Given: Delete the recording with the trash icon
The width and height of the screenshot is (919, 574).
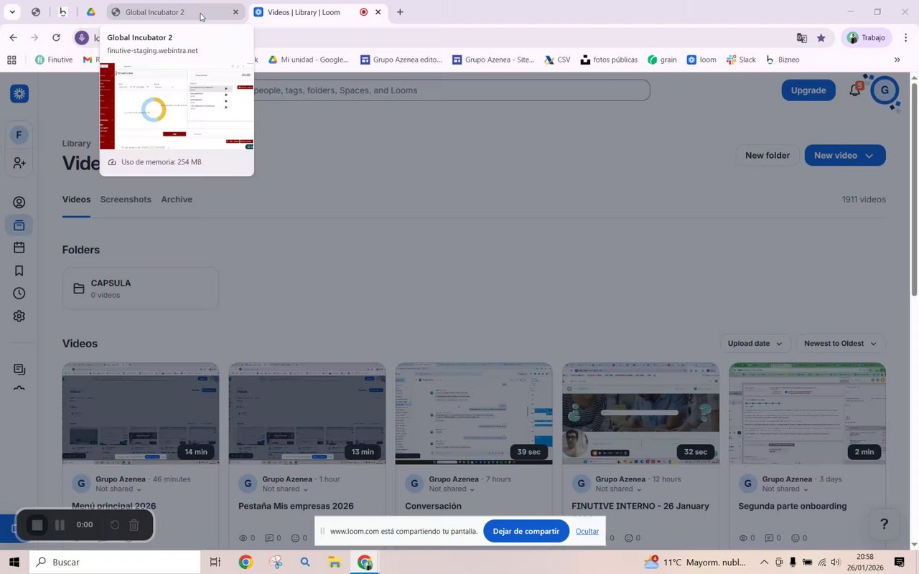Looking at the screenshot, I should click(134, 525).
